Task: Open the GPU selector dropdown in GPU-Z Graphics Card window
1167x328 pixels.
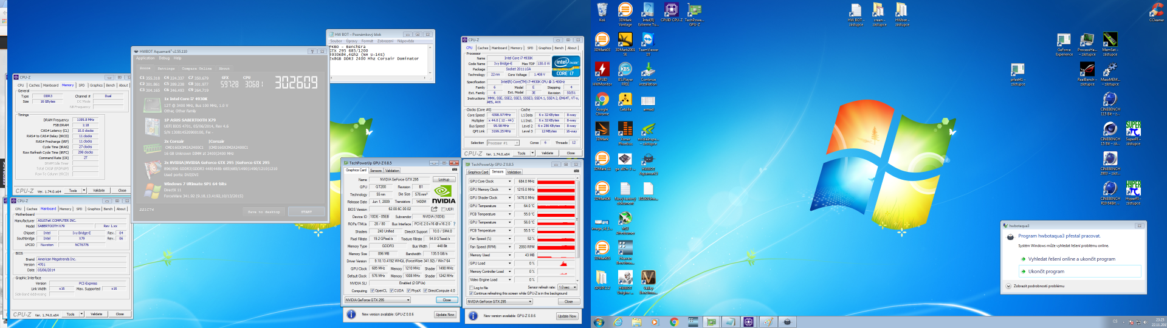Action: click(x=377, y=300)
